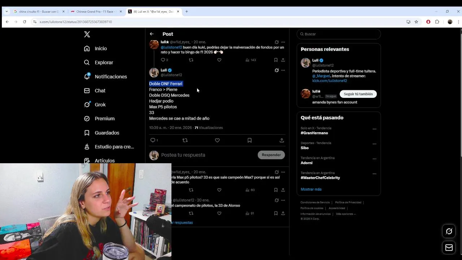Reload the page in browser
Image resolution: width=462 pixels, height=260 pixels.
25,22
